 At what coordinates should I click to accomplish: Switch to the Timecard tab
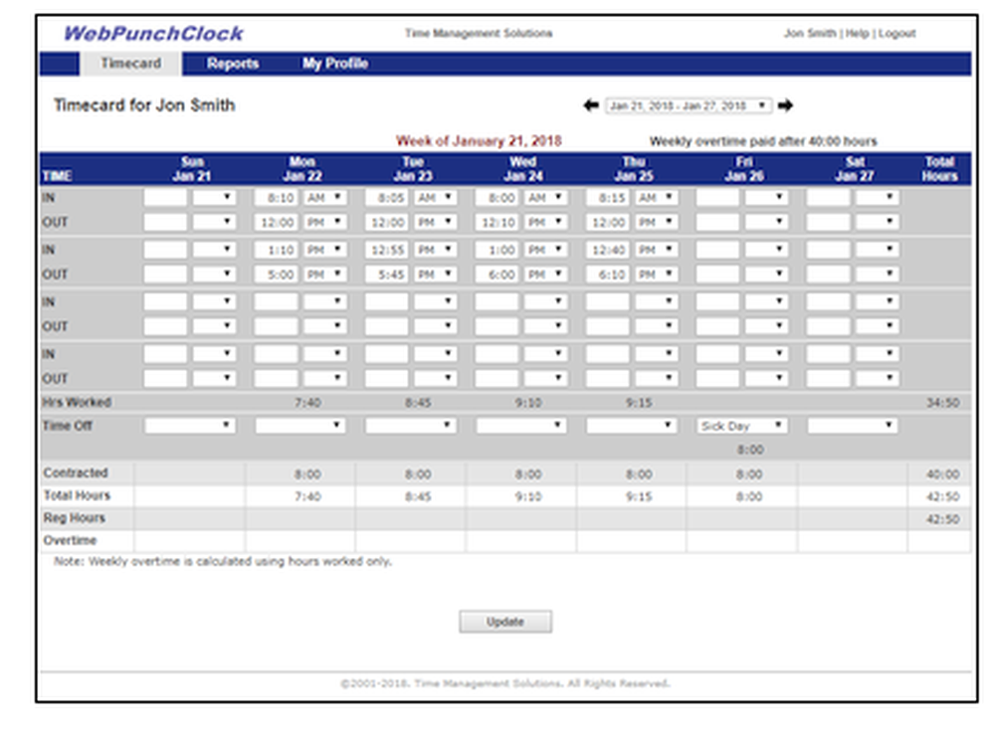130,64
